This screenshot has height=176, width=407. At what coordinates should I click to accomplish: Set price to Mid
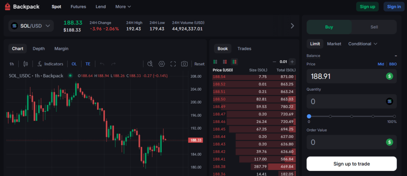(381, 64)
